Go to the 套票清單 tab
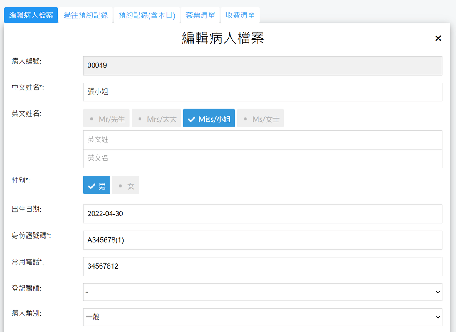The height and width of the screenshot is (332, 456). (200, 15)
